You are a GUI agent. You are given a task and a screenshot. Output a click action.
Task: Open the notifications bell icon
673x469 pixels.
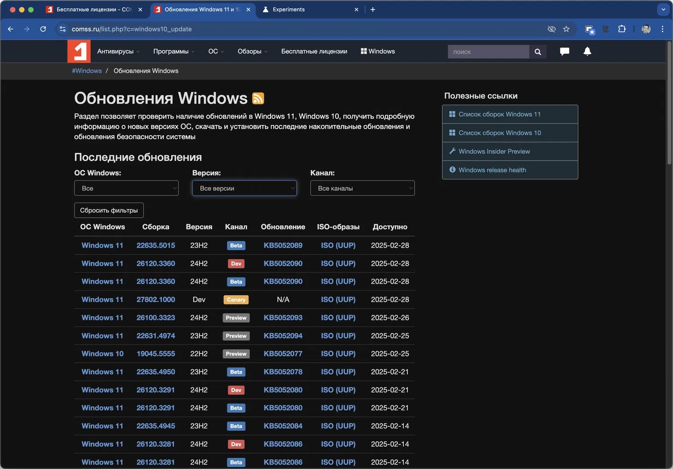pos(587,52)
